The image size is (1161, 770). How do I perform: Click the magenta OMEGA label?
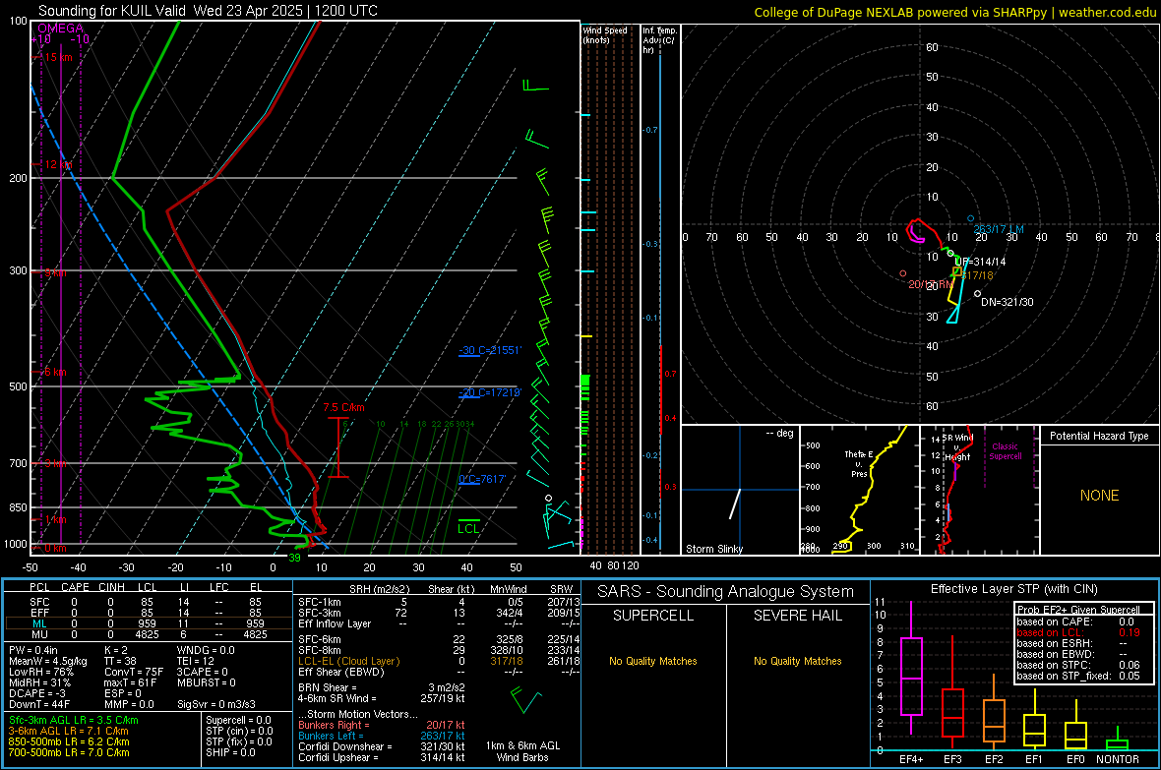point(61,29)
